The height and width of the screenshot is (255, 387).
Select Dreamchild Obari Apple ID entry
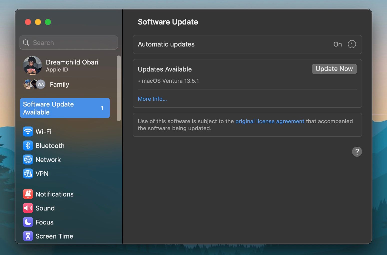point(72,65)
